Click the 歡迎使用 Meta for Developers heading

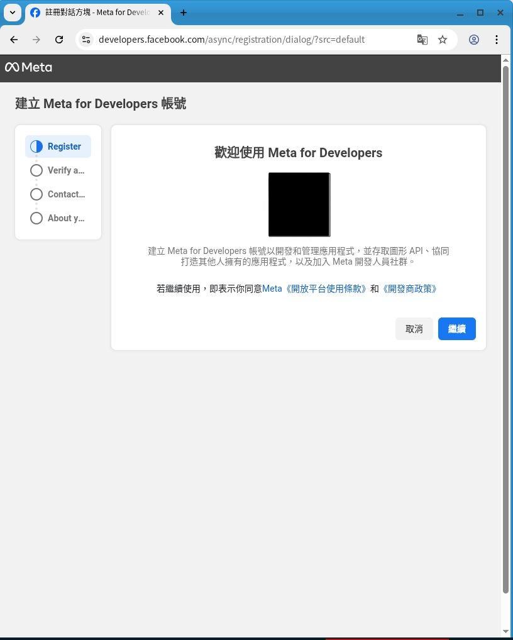[299, 153]
